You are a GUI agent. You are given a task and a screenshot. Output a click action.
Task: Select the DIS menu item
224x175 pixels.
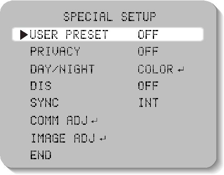point(41,85)
